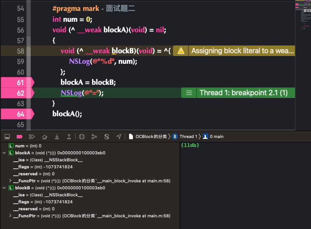The height and width of the screenshot is (229, 311).
Task: Select the __isa row under blockB
Action: (90, 195)
